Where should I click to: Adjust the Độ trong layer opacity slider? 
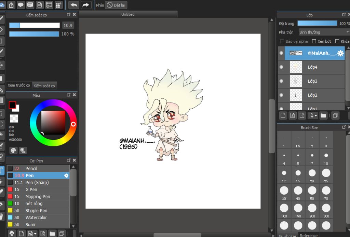317,24
